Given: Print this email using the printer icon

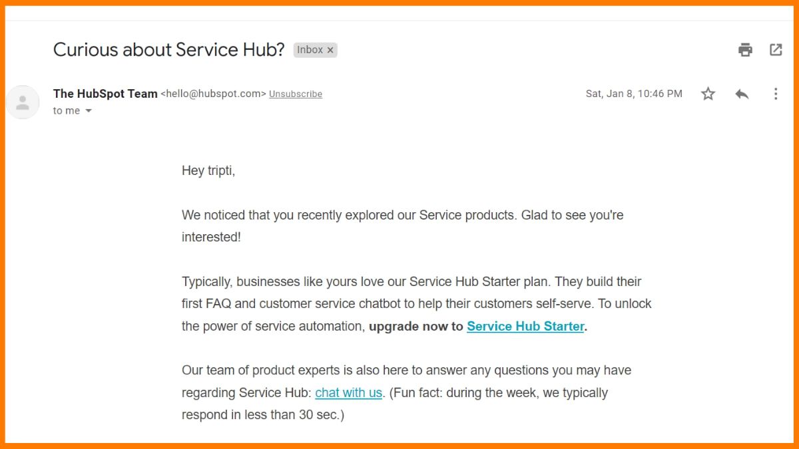Looking at the screenshot, I should 745,50.
